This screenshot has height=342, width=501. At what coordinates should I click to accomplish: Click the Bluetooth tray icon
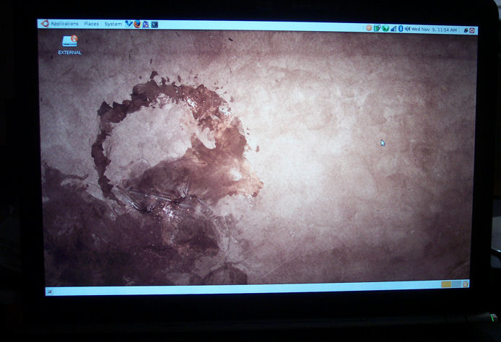(401, 29)
